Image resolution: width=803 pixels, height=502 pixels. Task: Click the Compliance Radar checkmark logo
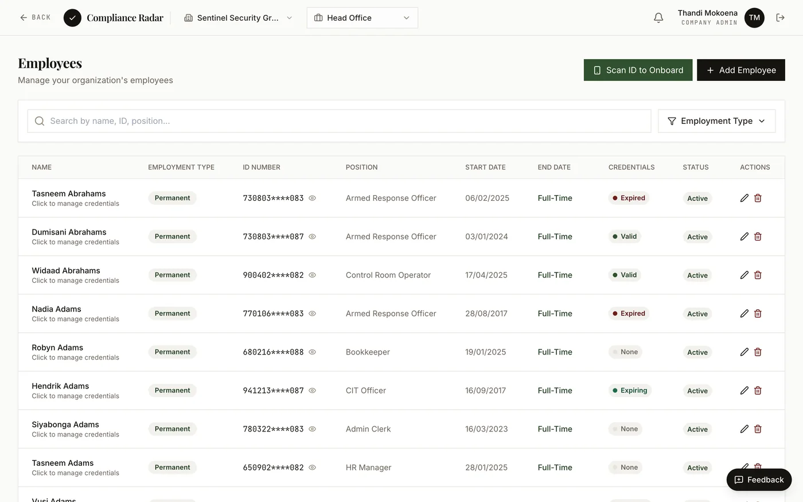pyautogui.click(x=72, y=18)
